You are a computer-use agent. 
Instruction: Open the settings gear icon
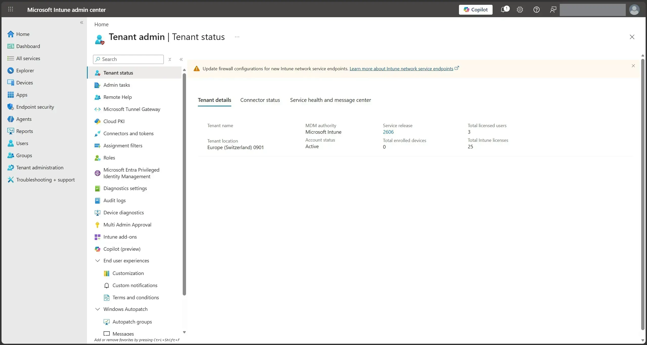(x=520, y=10)
